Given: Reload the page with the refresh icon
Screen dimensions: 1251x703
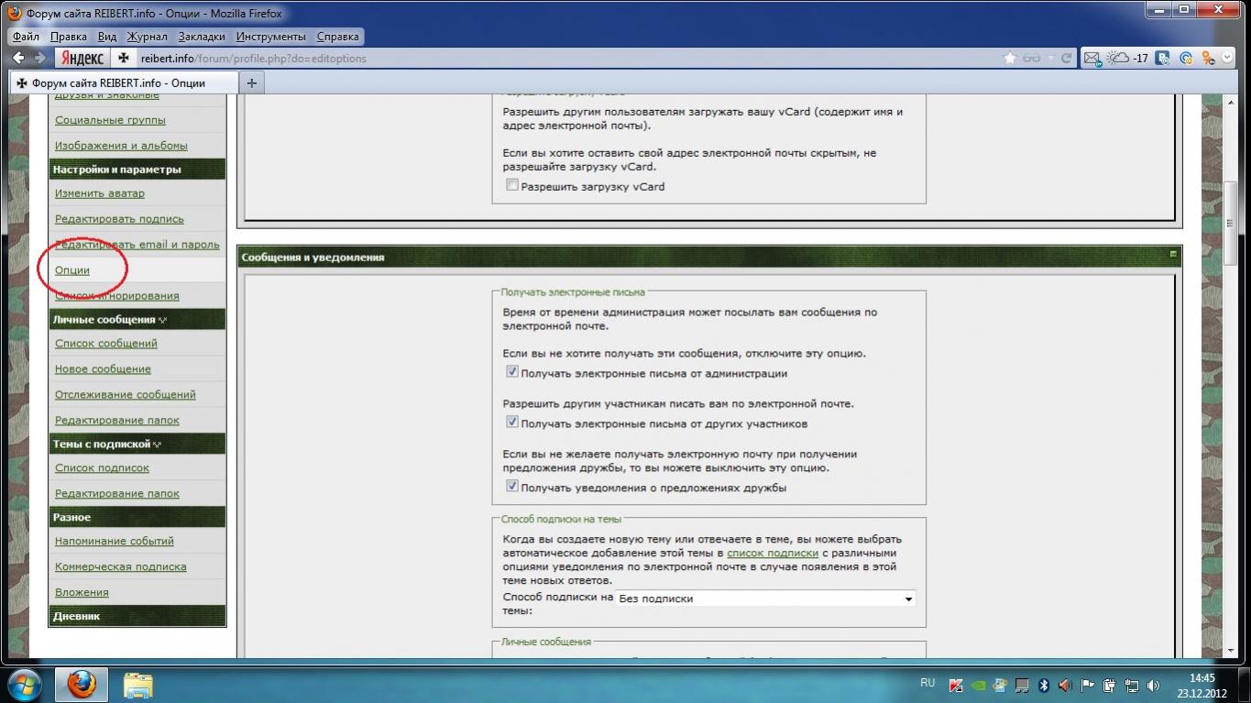Looking at the screenshot, I should pyautogui.click(x=1066, y=58).
